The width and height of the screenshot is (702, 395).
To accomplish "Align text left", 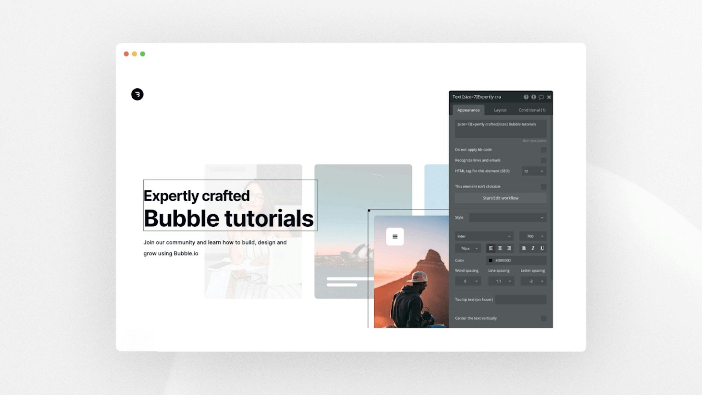I will (x=491, y=248).
